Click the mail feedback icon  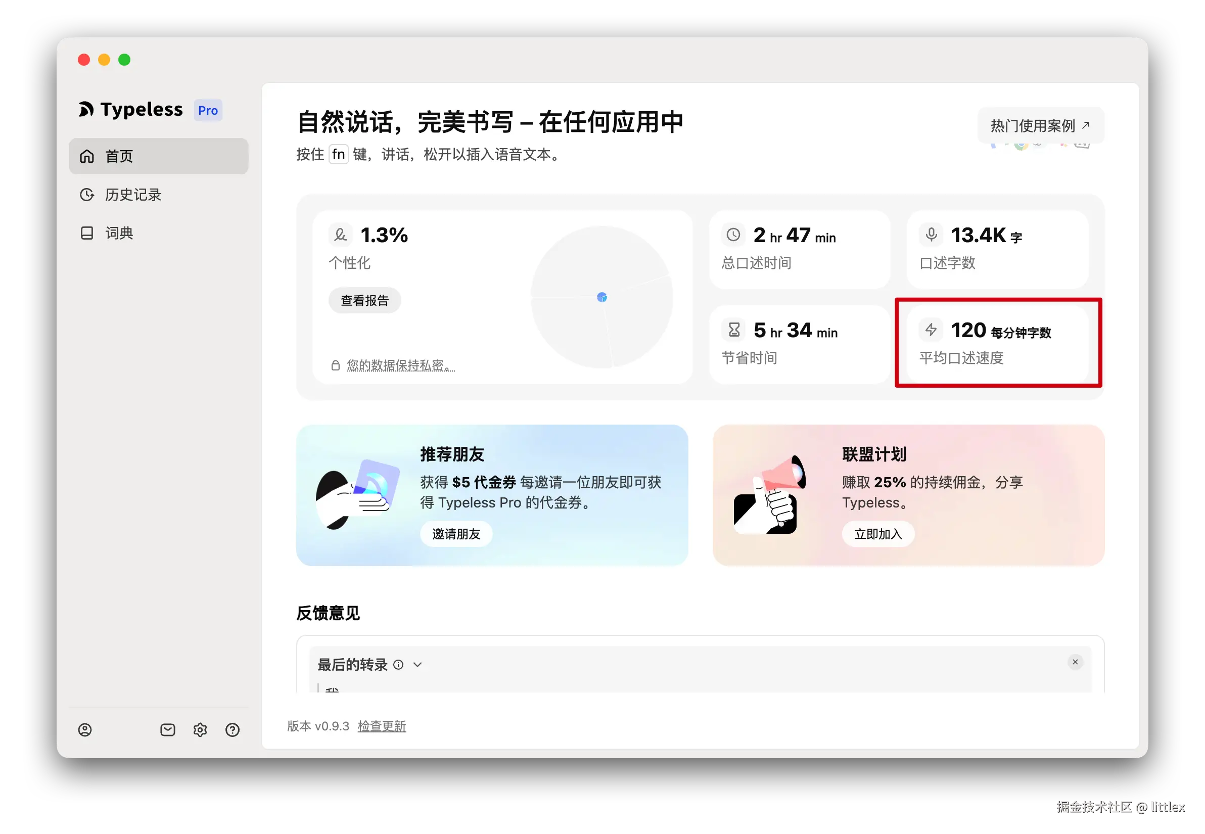pos(167,729)
